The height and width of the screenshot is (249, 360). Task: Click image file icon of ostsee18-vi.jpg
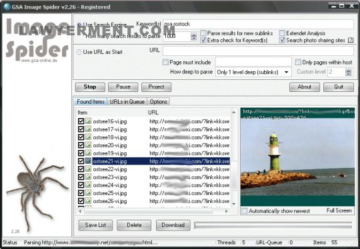(x=88, y=137)
